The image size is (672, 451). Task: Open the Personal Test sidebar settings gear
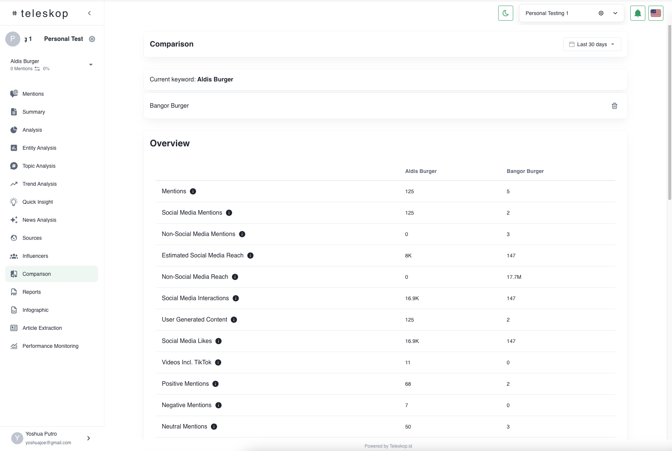(92, 39)
